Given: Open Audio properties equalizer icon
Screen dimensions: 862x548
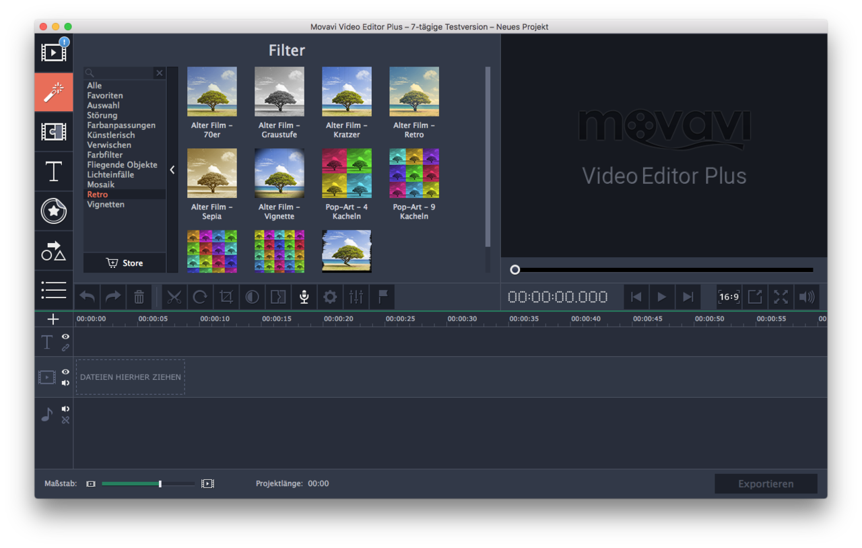Looking at the screenshot, I should [x=356, y=297].
